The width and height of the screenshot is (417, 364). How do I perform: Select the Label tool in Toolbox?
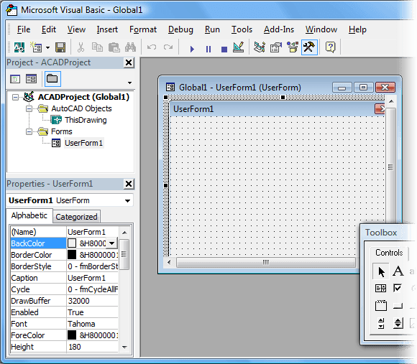(x=398, y=271)
